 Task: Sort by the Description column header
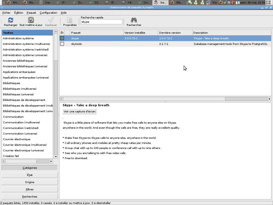(232, 33)
